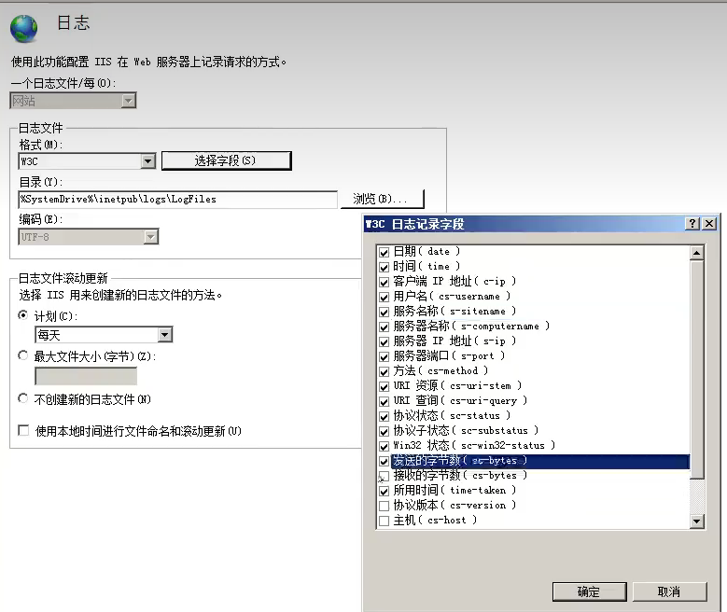Toggle Win32 状态 (sc-win32-status) checkbox

[x=384, y=447]
